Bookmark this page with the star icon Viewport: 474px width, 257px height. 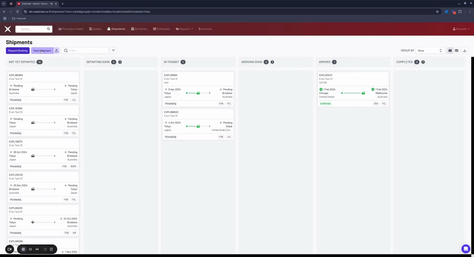[x=437, y=11]
